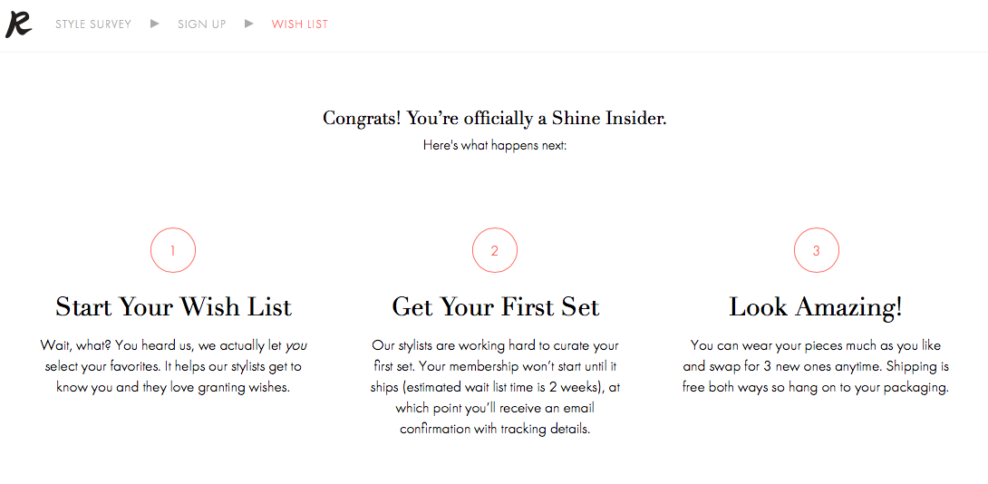The height and width of the screenshot is (484, 988).
Task: Open the Style Survey step
Action: [x=93, y=24]
